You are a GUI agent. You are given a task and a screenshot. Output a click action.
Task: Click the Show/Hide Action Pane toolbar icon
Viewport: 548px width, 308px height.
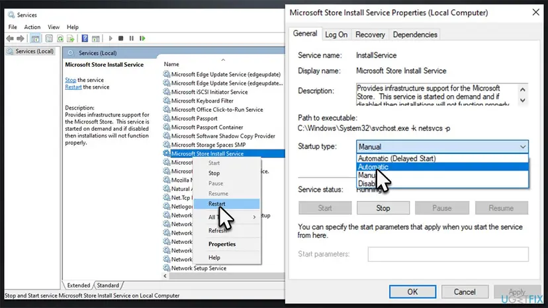(x=95, y=38)
